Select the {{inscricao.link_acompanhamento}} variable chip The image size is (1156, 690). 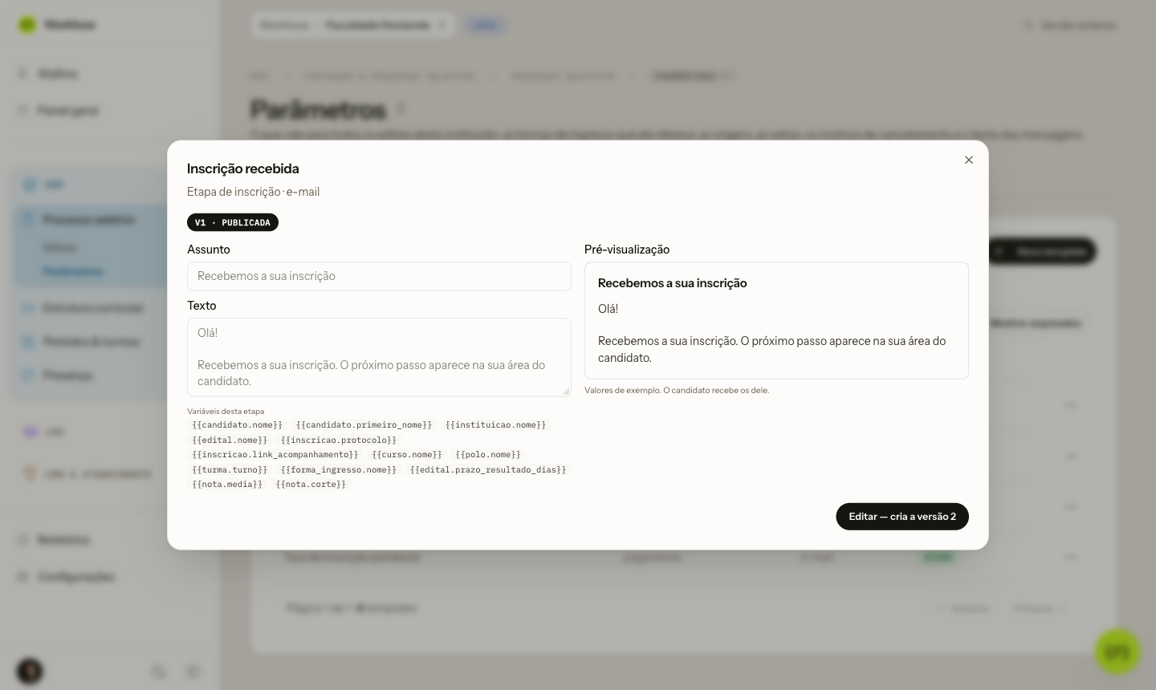point(275,455)
